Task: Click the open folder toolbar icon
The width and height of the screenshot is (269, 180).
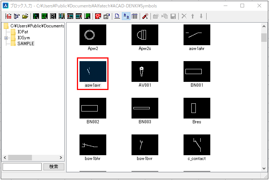Action: click(x=25, y=16)
